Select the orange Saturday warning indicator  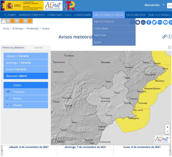[12, 21]
